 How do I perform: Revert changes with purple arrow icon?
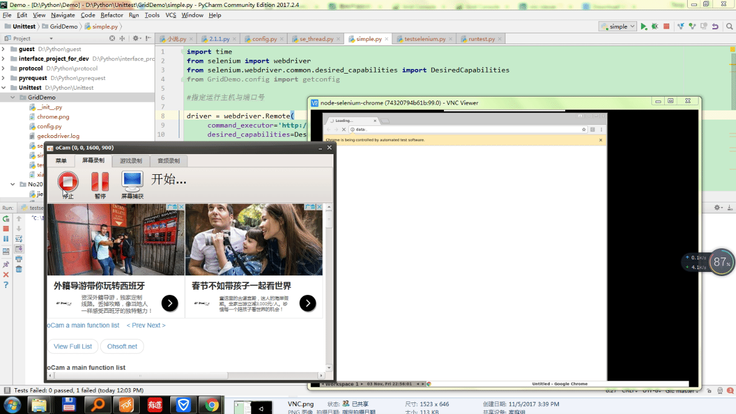[715, 26]
